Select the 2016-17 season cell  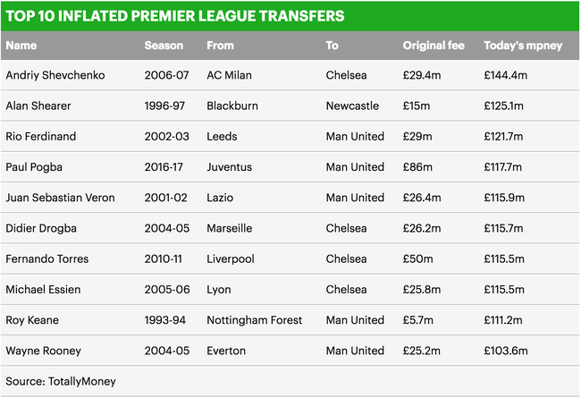click(164, 167)
